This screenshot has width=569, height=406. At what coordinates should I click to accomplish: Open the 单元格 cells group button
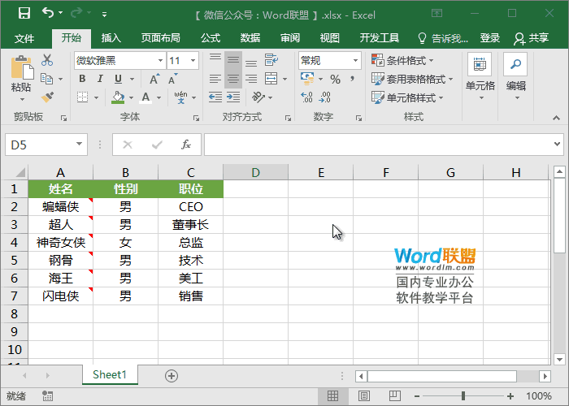(x=480, y=77)
